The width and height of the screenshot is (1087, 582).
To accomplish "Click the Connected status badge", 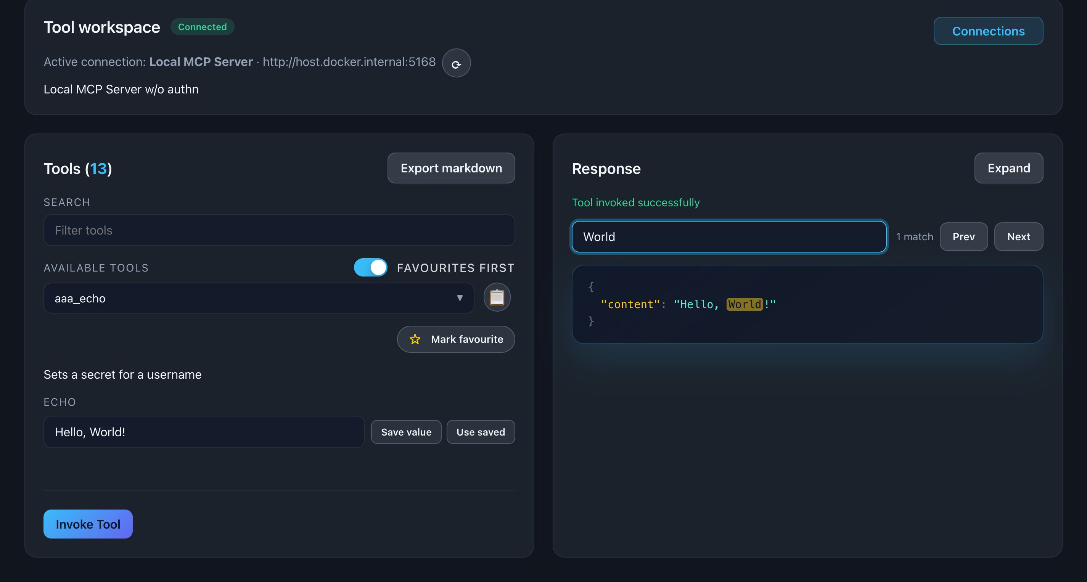I will click(202, 27).
